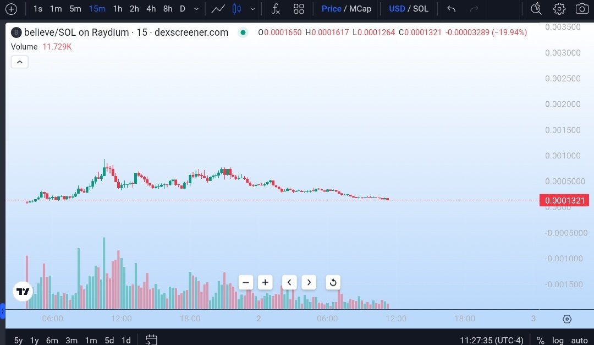Screen dimensions: 594x345
Task: Switch to the 1h interval
Action: click(118, 9)
